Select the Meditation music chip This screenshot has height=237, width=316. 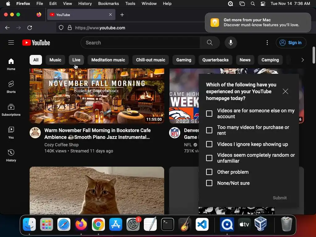108,60
